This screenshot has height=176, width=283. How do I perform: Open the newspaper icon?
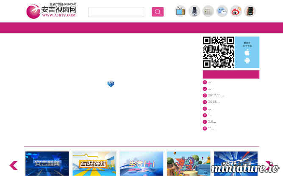coord(208,11)
